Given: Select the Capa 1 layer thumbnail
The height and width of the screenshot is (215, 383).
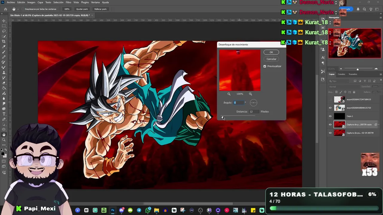Looking at the screenshot, I should pos(339,116).
